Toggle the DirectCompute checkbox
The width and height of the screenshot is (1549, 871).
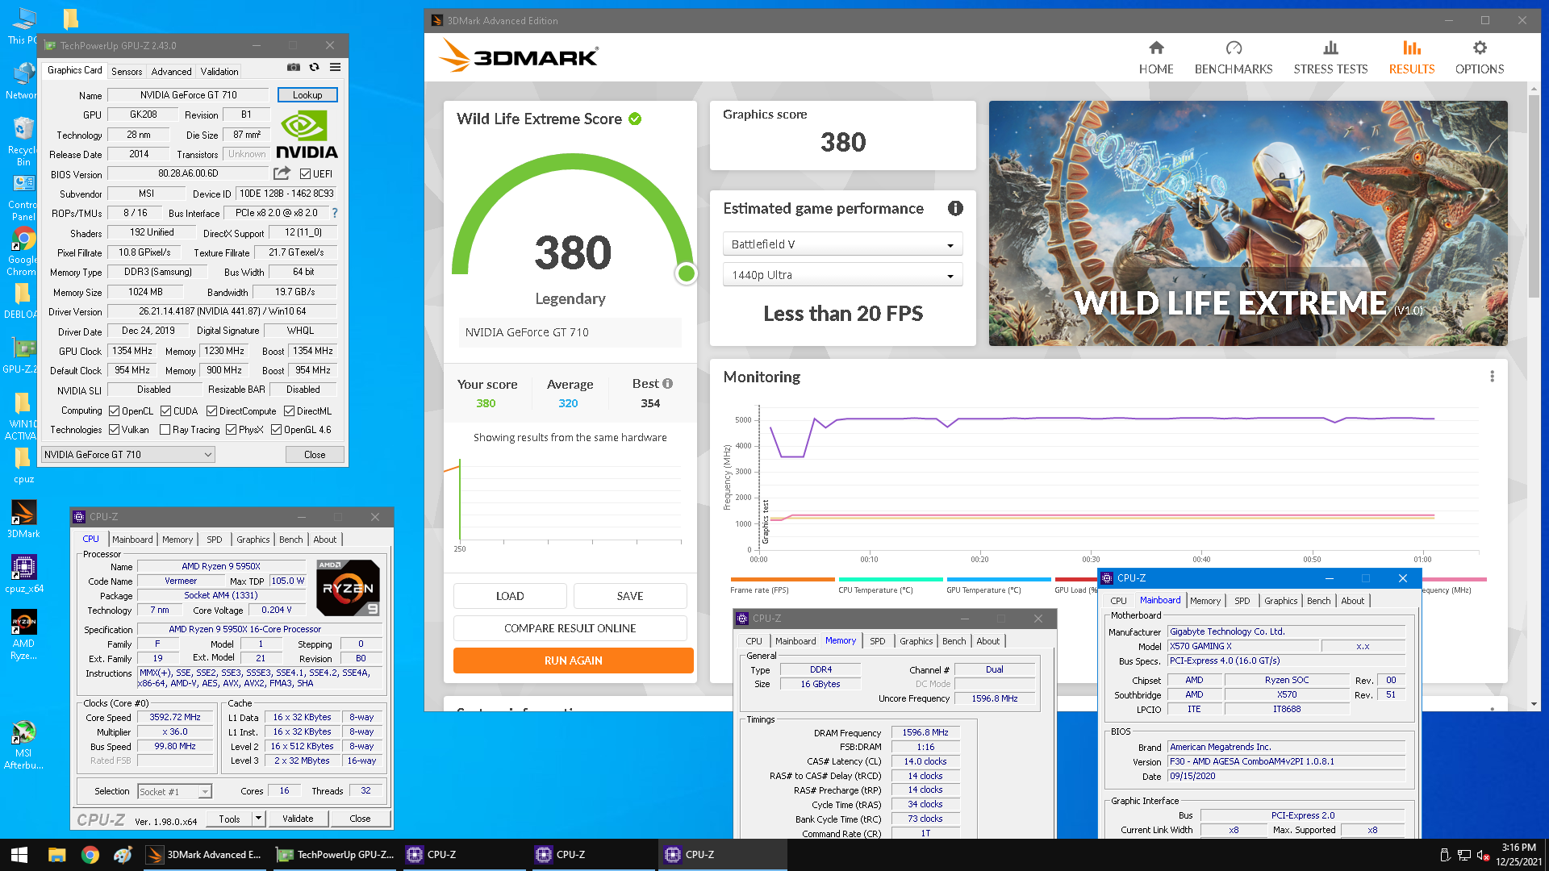[x=211, y=410]
